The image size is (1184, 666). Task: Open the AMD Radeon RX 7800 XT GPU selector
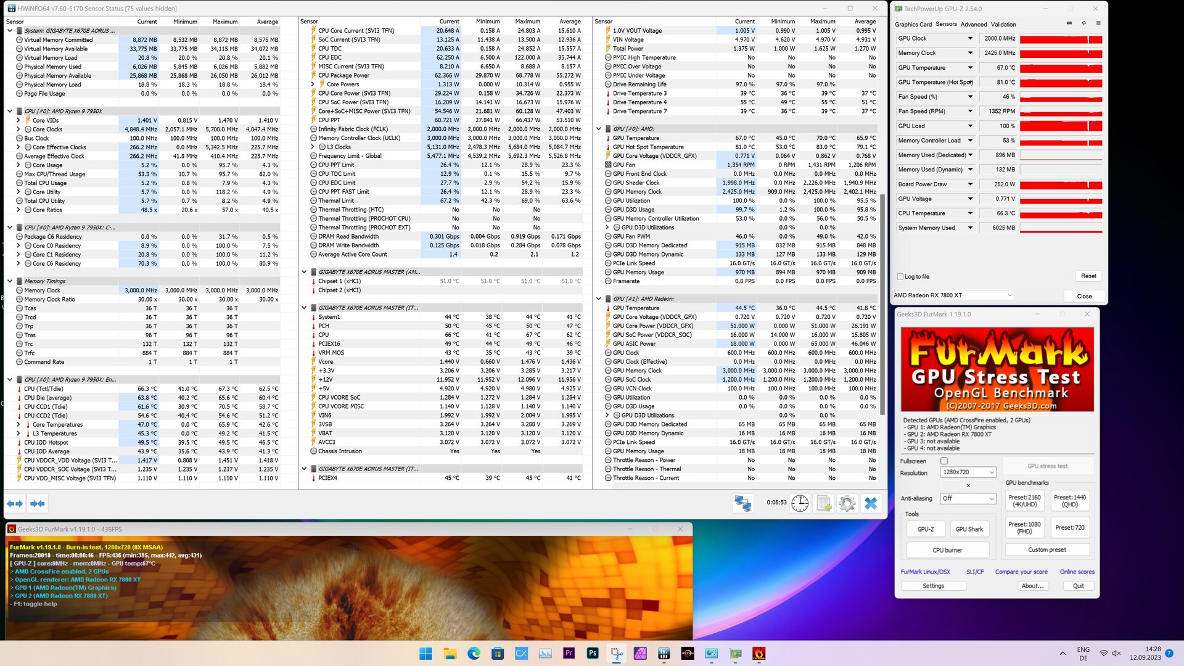point(953,295)
